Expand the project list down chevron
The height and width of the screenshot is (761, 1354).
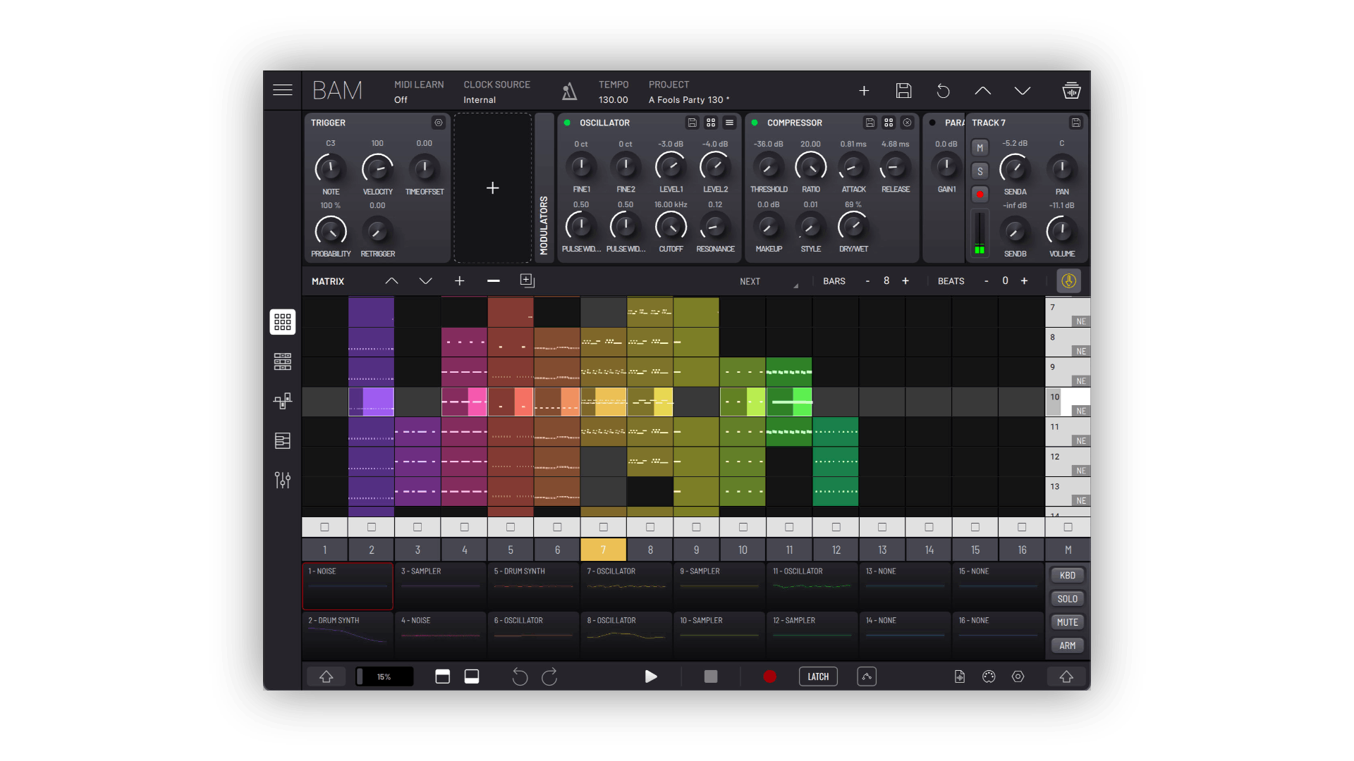point(1022,91)
